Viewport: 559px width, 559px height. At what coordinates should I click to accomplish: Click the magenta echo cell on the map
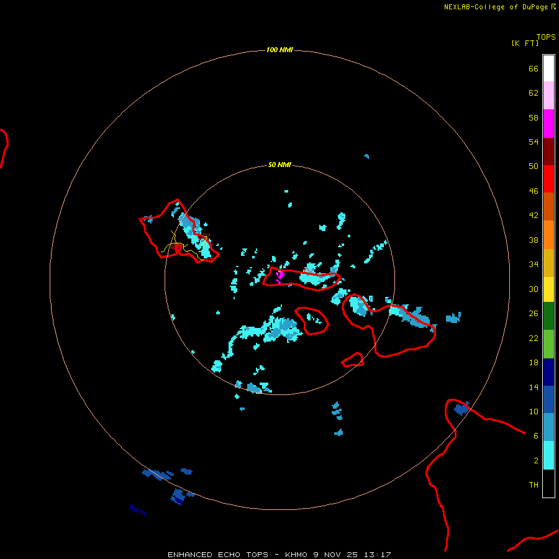(x=280, y=276)
